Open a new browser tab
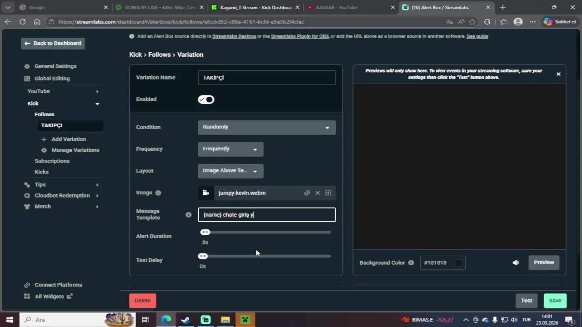The height and width of the screenshot is (327, 582). [x=502, y=7]
